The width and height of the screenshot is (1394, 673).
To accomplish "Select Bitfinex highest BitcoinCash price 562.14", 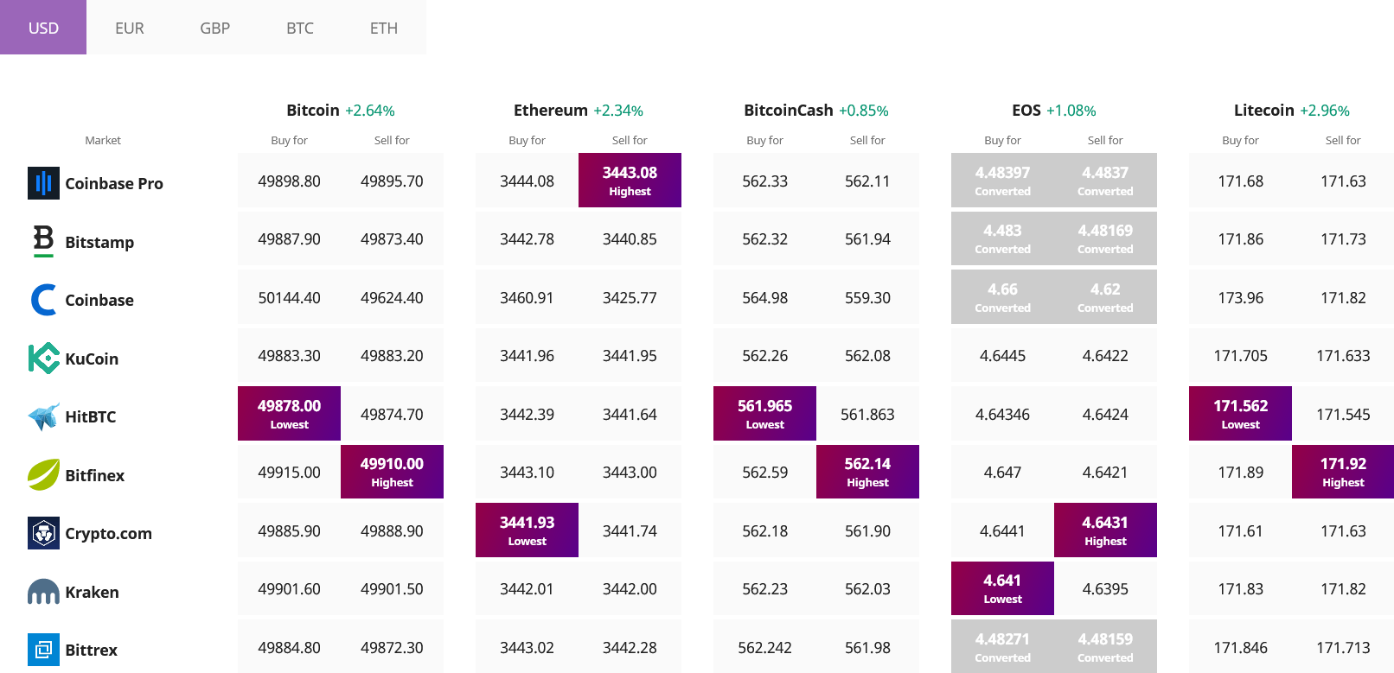I will [x=867, y=472].
